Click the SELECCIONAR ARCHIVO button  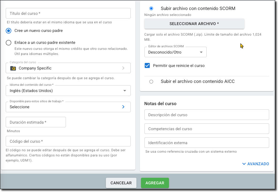pos(194,24)
